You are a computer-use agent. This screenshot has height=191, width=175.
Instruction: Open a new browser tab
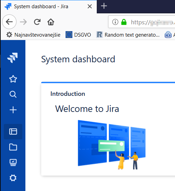(x=104, y=6)
